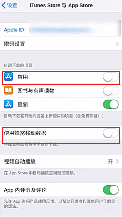Change the 视频自动播放 value 开
The height and width of the screenshot is (217, 122).
coord(110,162)
